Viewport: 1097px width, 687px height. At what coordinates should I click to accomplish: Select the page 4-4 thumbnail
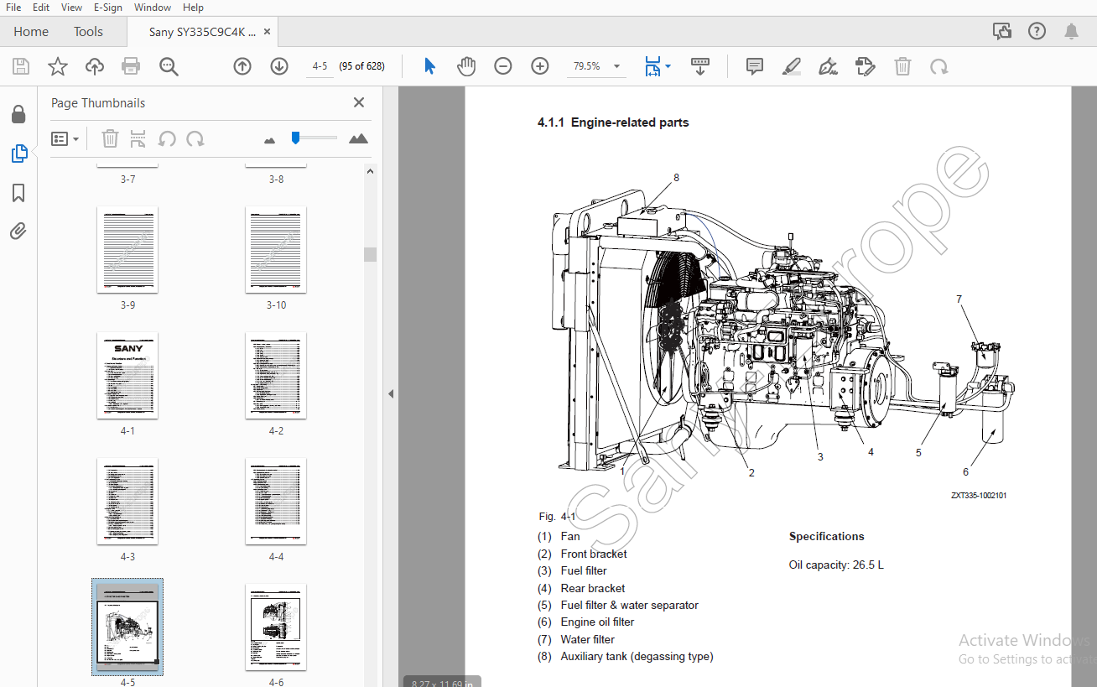276,502
